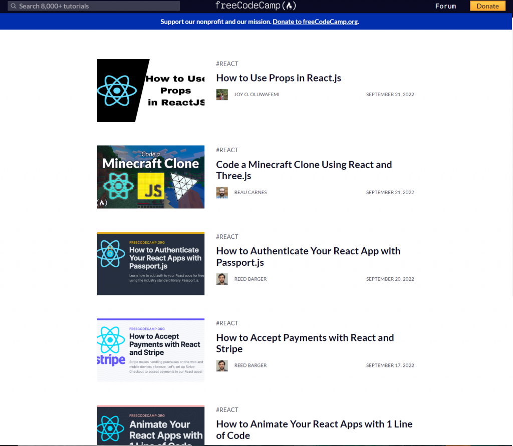513x446 pixels.
Task: Open article How to Use Props in React.js
Action: click(279, 78)
